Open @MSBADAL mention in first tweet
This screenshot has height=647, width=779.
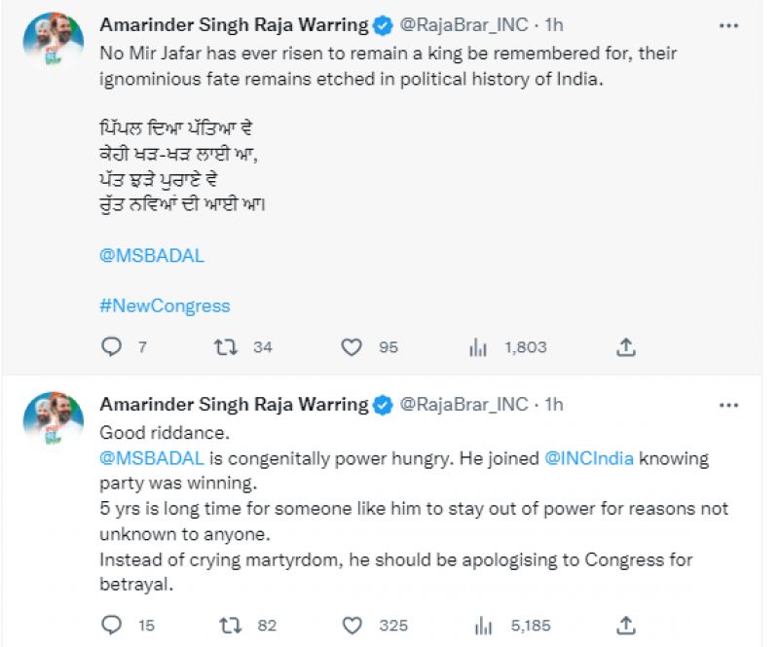tap(152, 256)
